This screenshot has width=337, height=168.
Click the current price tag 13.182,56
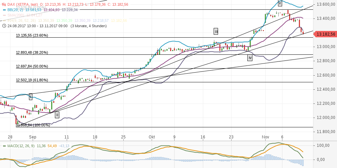(326, 34)
